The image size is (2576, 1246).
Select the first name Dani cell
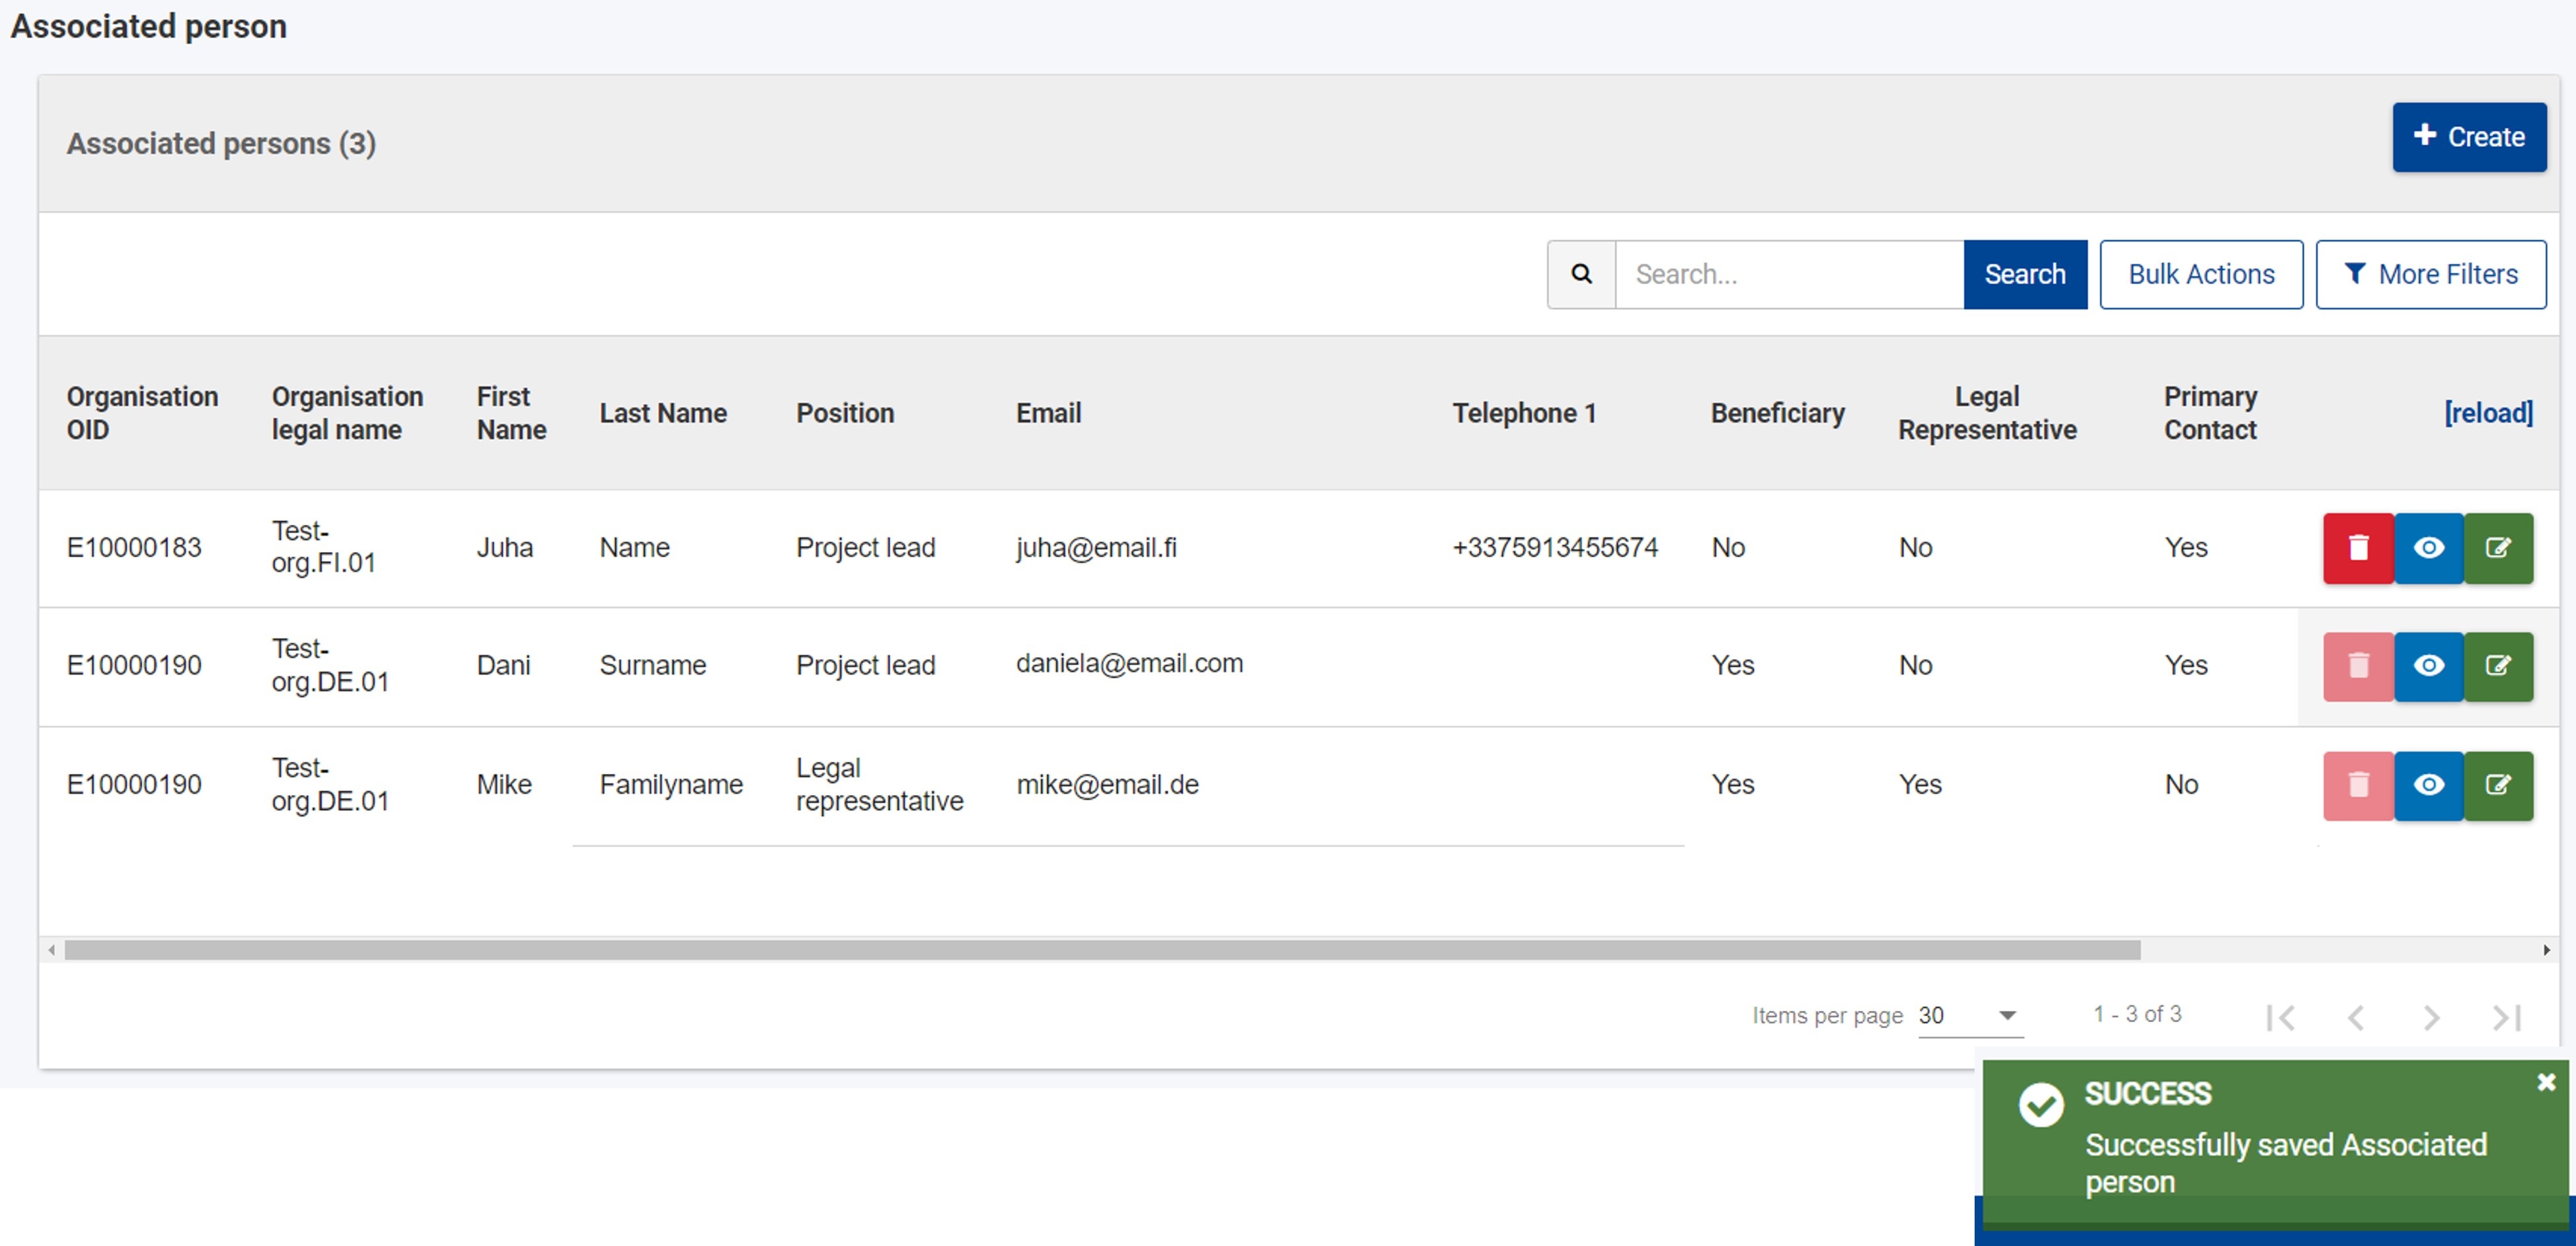point(503,666)
